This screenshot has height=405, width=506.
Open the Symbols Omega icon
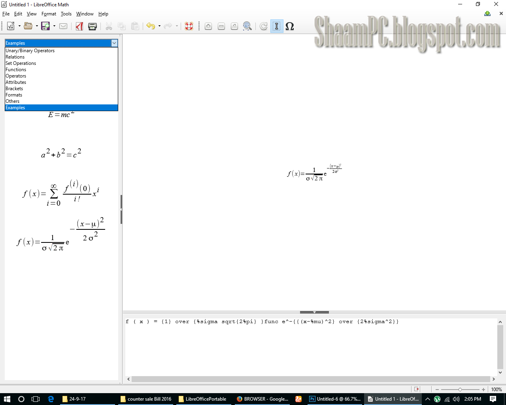tap(290, 26)
